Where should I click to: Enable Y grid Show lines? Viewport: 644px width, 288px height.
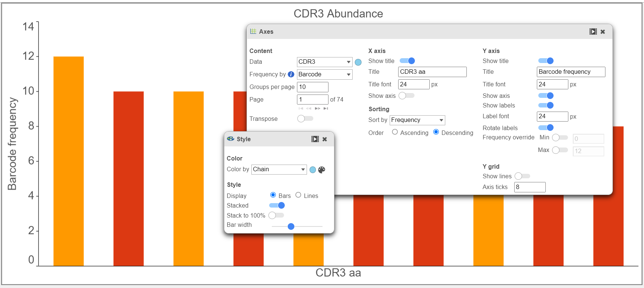tap(522, 176)
